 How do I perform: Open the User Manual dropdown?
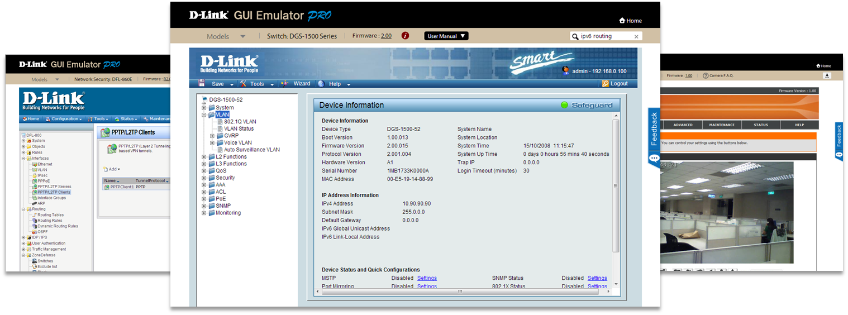446,36
